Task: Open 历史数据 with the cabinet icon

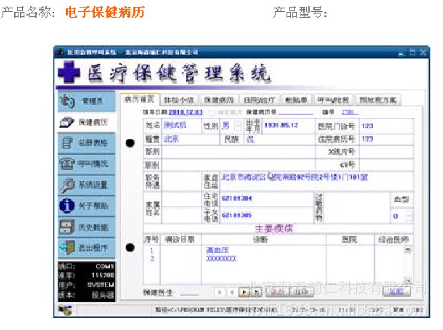Action: coord(86,227)
